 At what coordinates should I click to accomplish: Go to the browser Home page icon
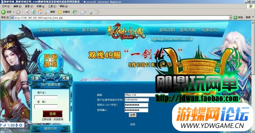40,12
